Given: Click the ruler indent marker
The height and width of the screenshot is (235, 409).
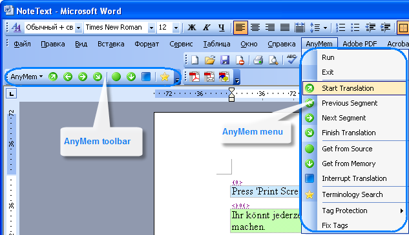Looking at the screenshot, I should [x=231, y=95].
